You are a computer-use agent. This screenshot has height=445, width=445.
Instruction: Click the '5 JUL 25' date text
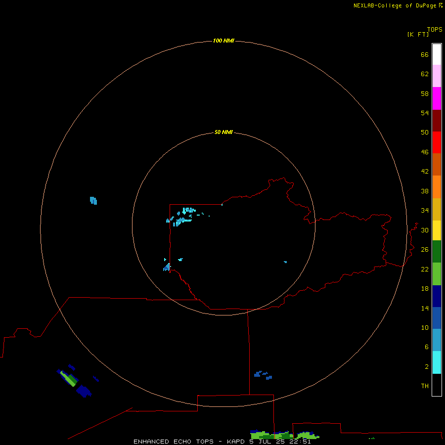pos(267,442)
